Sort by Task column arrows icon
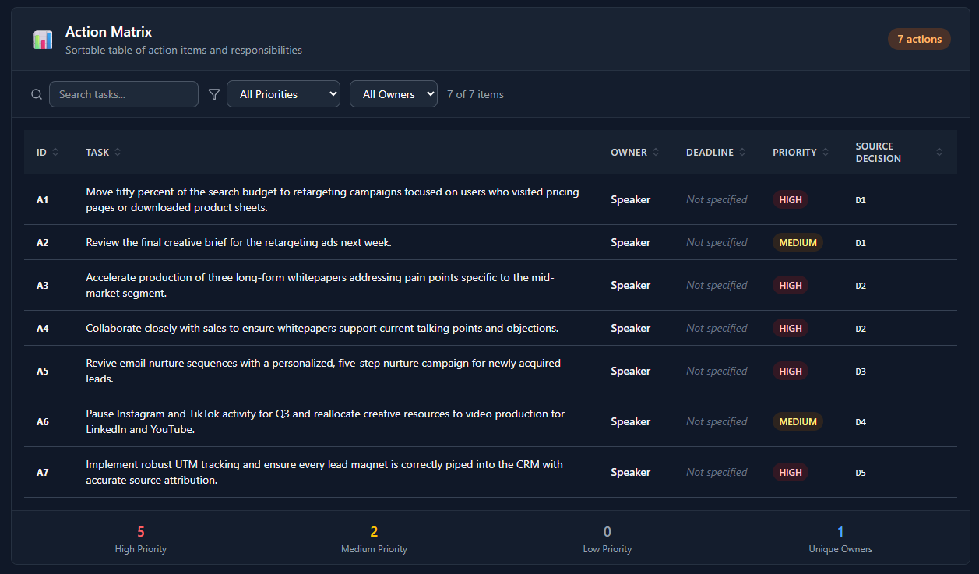This screenshot has height=574, width=979. tap(118, 152)
